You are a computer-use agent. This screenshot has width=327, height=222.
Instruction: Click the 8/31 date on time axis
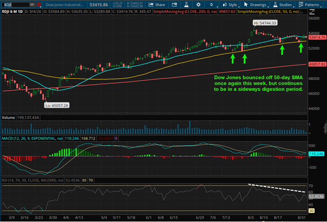pyautogui.click(x=302, y=218)
